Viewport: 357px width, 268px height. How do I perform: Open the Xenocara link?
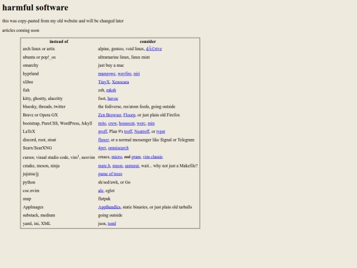120,82
